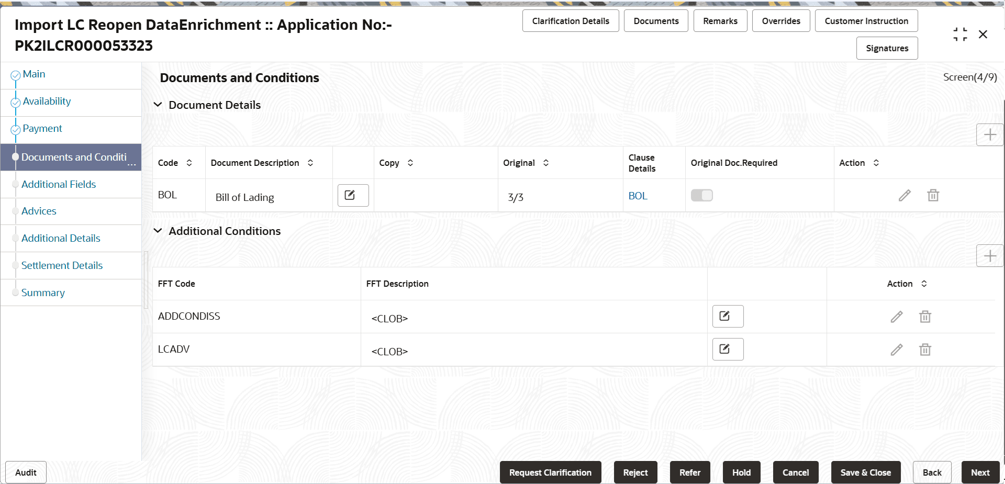Collapse the Additional Conditions section
This screenshot has height=484, width=1005.
pyautogui.click(x=158, y=231)
